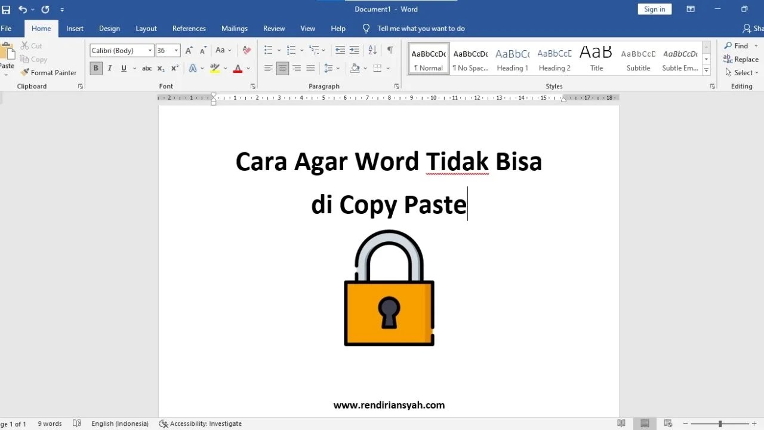Screen dimensions: 764x430
Task: Increase font size with the Grow Font icon
Action: (189, 50)
